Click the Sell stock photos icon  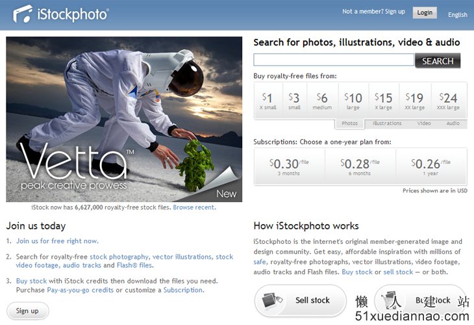[272, 300]
